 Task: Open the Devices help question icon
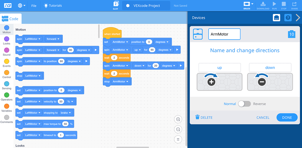288,18
